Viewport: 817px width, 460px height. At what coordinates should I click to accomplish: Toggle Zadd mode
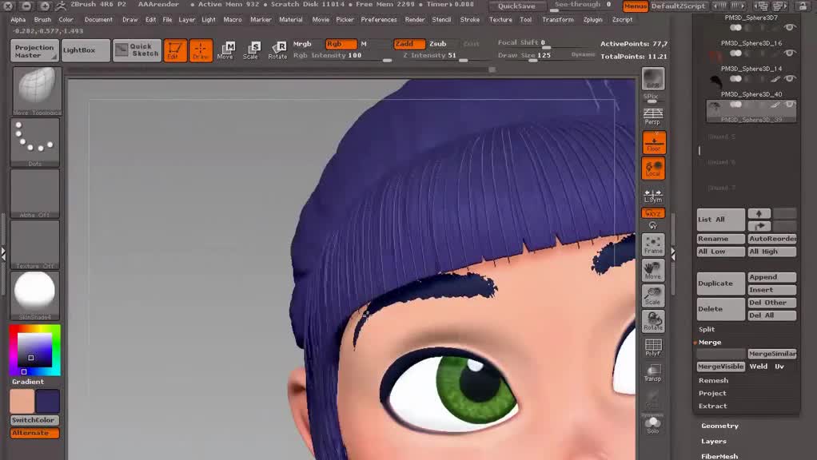coord(409,44)
